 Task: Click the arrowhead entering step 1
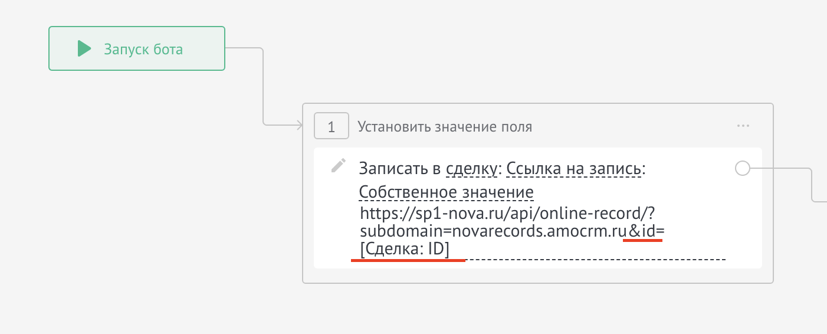pyautogui.click(x=298, y=125)
